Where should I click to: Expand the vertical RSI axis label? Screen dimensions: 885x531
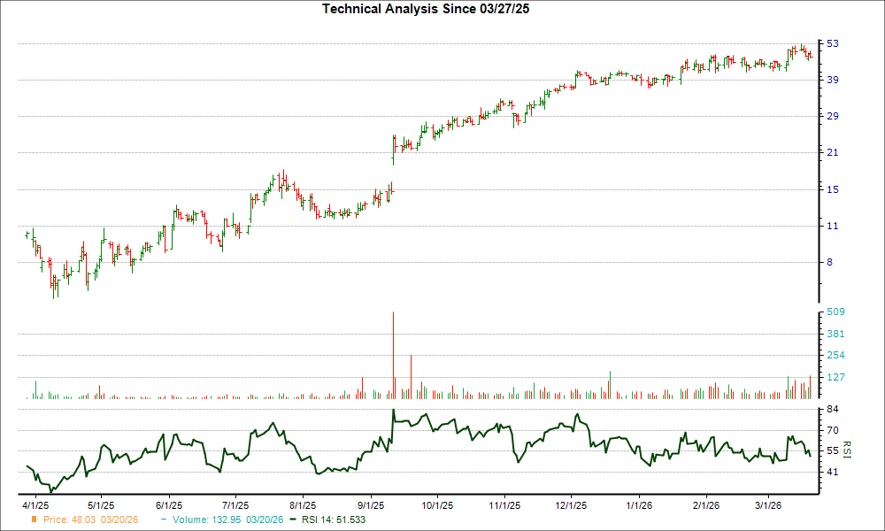pos(845,451)
